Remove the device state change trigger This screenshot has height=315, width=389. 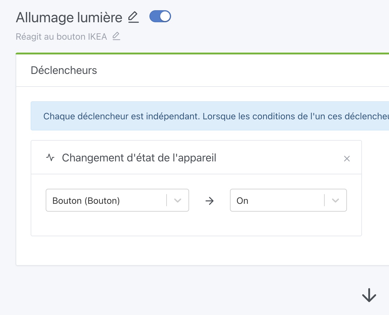point(347,158)
